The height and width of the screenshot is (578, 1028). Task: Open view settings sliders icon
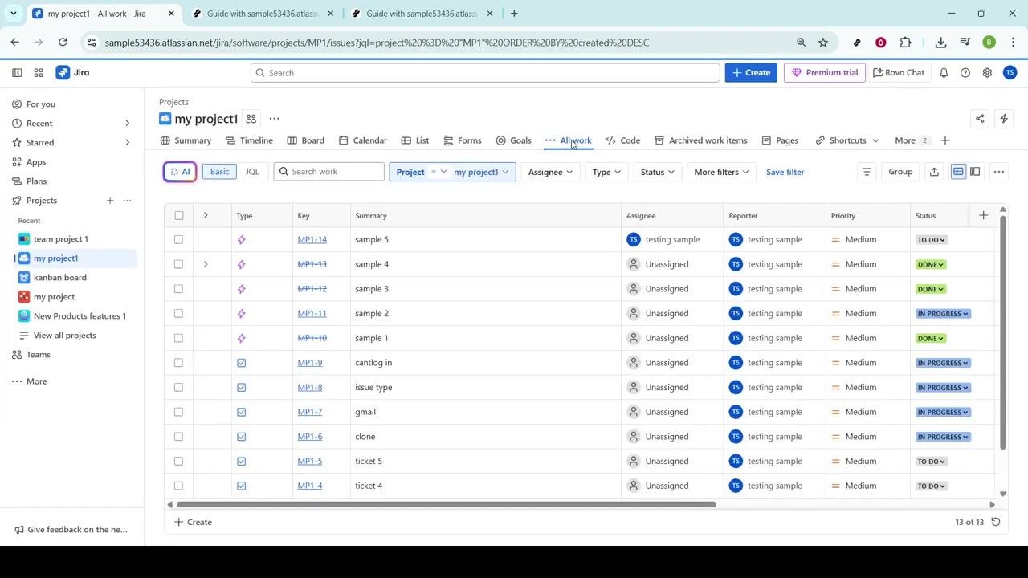click(866, 172)
